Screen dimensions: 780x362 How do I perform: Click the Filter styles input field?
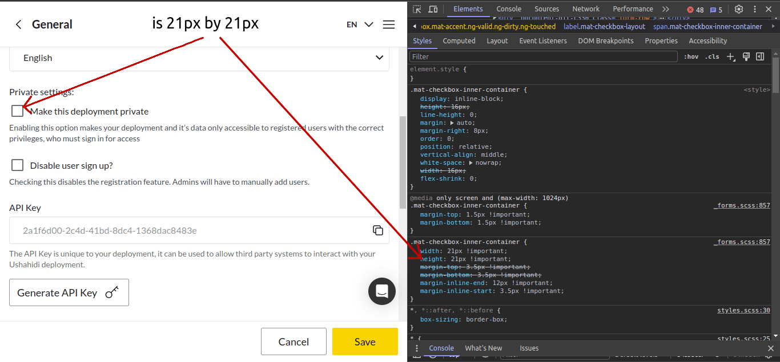(x=542, y=56)
